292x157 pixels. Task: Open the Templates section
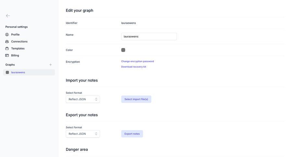pos(18,48)
